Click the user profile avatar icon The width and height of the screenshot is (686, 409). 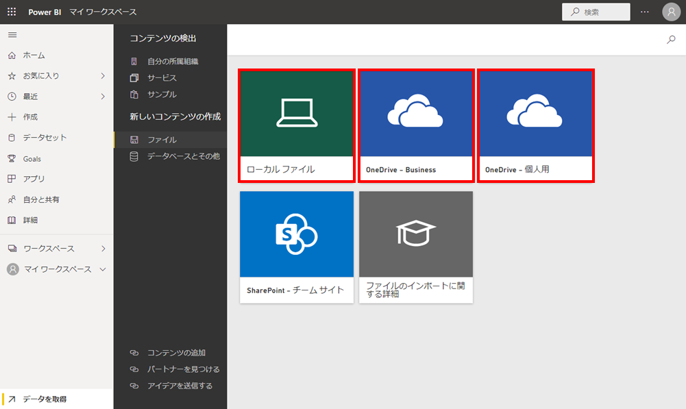pyautogui.click(x=671, y=12)
